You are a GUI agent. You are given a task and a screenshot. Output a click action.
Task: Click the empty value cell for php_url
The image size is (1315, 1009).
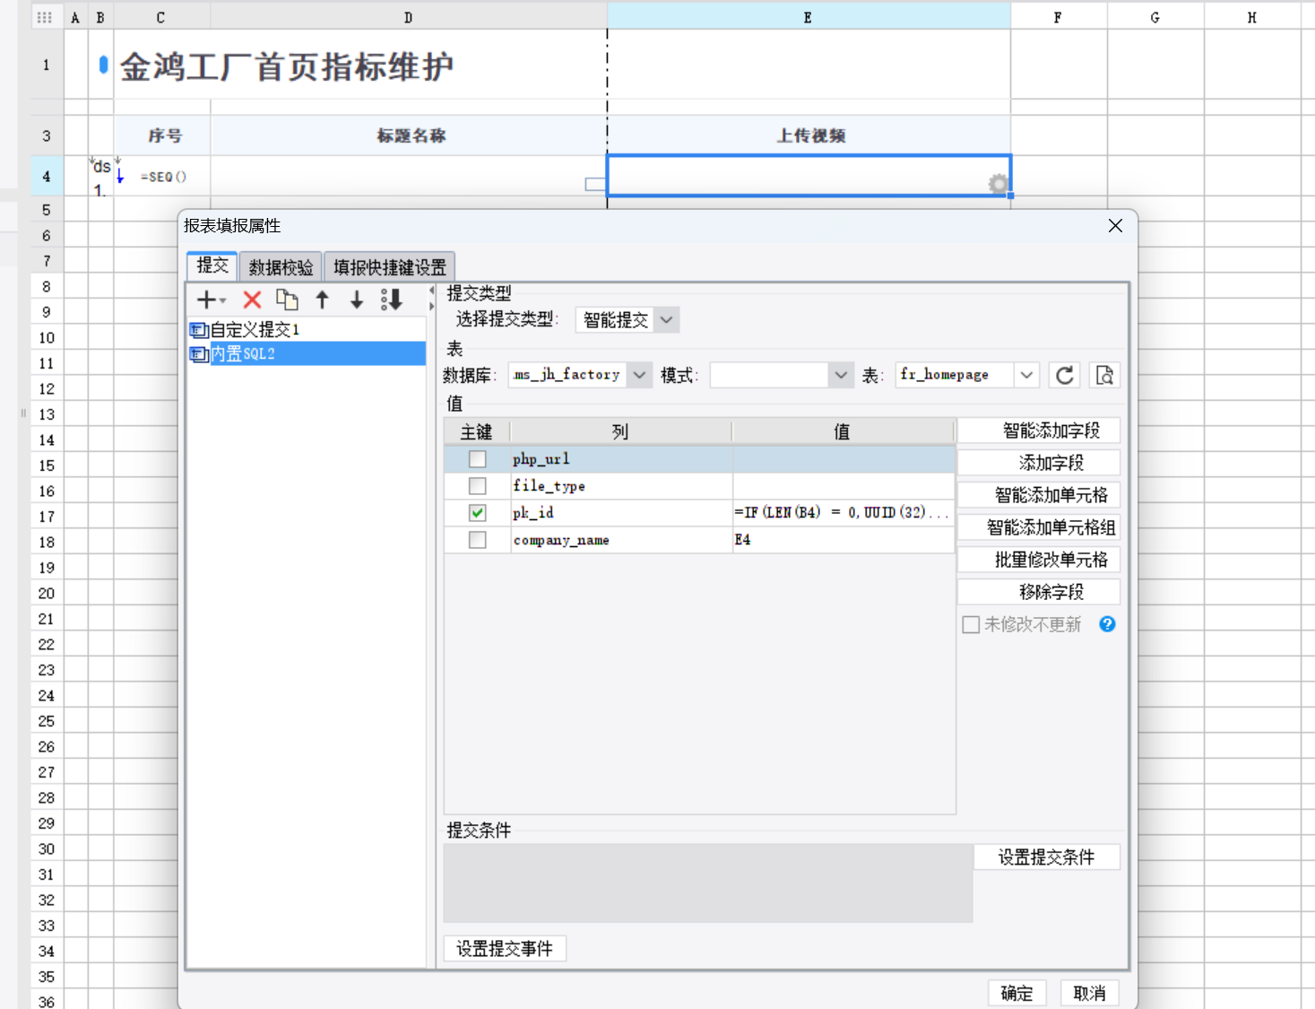click(843, 459)
